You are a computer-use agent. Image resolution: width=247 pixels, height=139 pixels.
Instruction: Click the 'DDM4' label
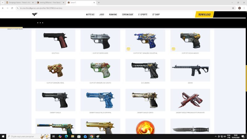[x=190, y=83]
